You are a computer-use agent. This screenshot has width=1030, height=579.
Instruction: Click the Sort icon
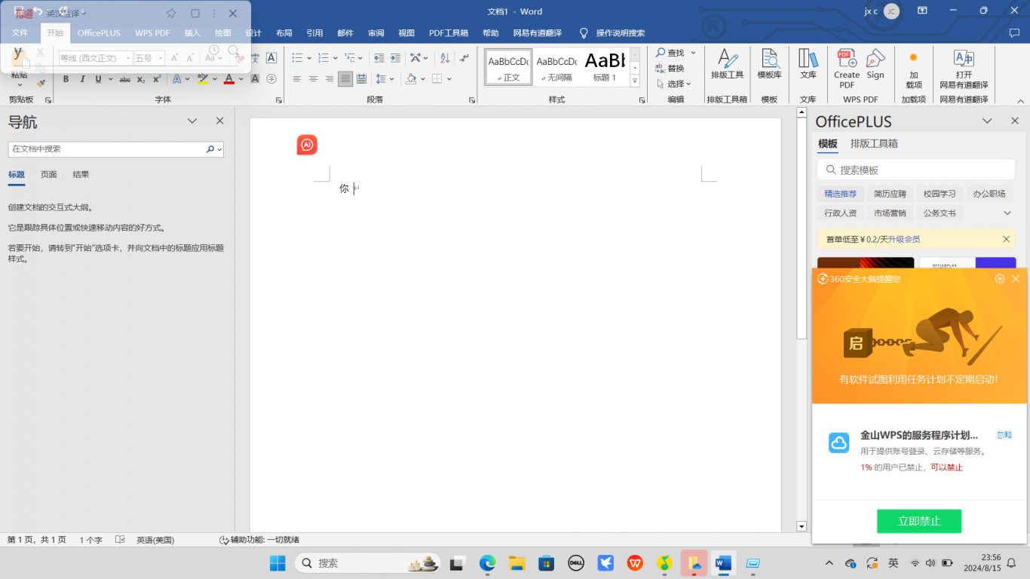tap(444, 58)
